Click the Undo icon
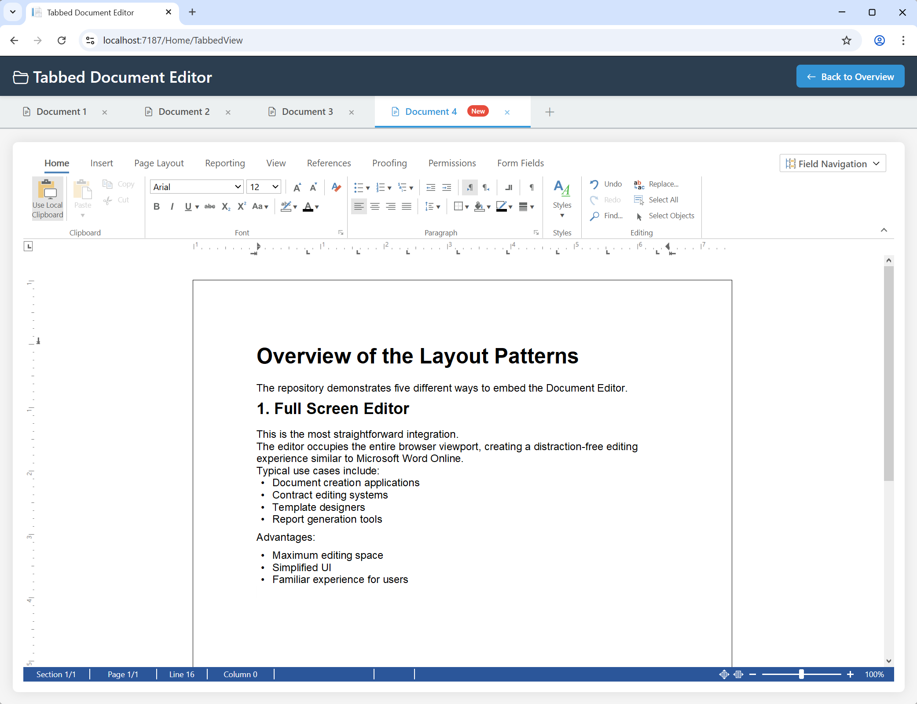 click(x=595, y=184)
